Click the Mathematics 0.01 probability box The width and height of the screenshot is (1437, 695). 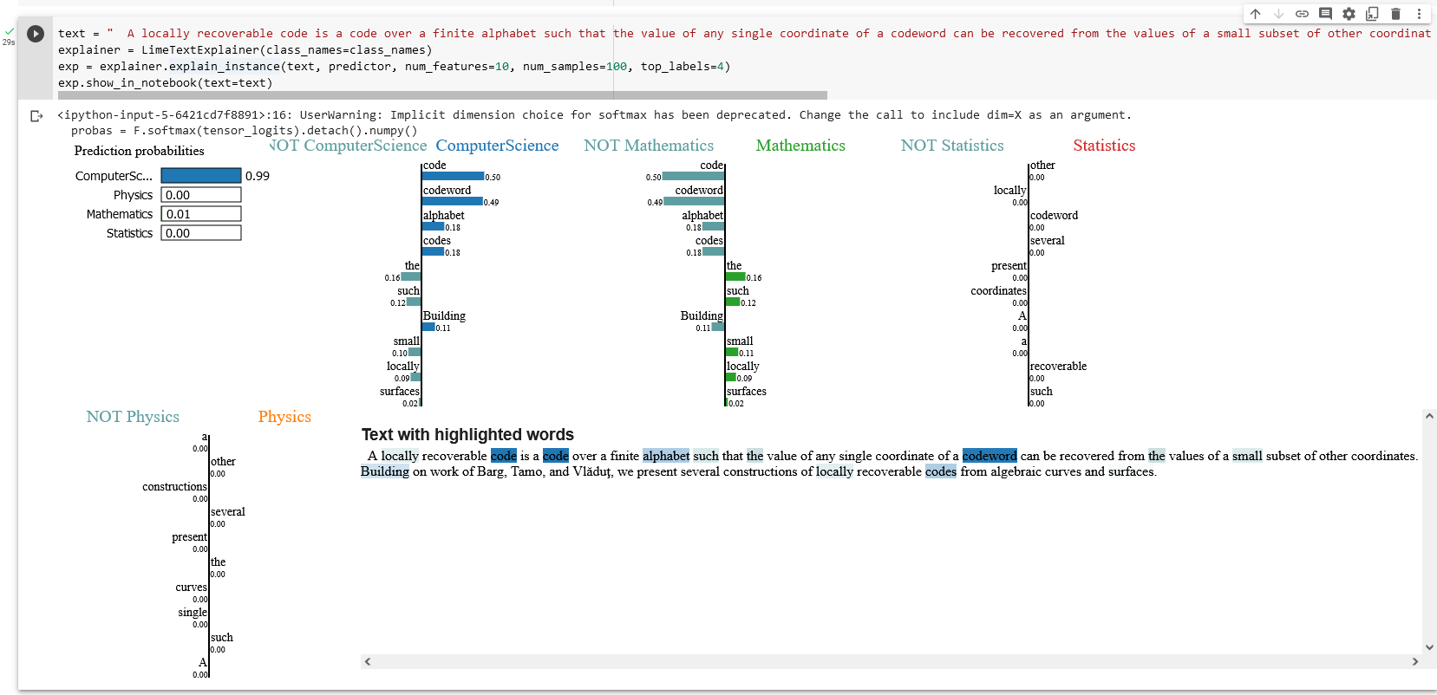point(201,214)
